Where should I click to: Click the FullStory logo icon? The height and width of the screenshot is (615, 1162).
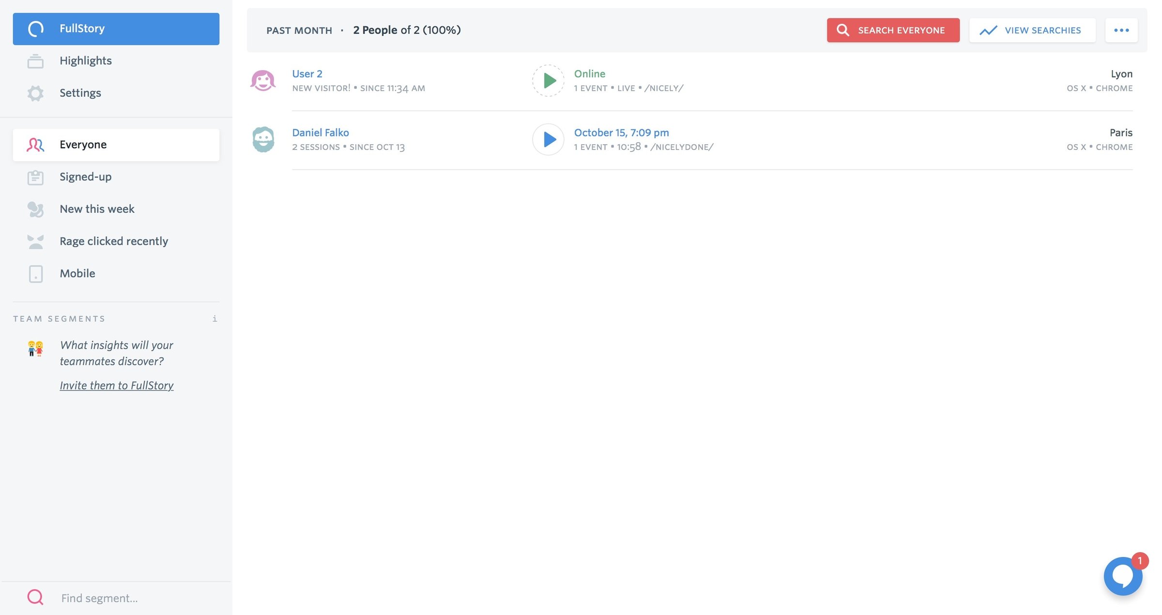pos(36,29)
